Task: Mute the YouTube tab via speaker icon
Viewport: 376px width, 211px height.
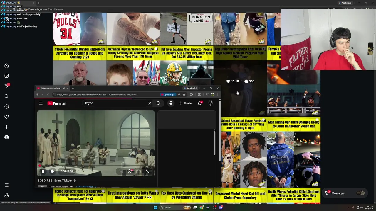Action: coord(64,88)
